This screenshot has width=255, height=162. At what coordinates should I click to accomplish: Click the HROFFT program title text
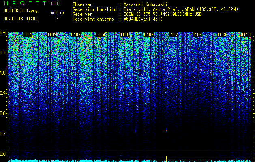click(25, 3)
